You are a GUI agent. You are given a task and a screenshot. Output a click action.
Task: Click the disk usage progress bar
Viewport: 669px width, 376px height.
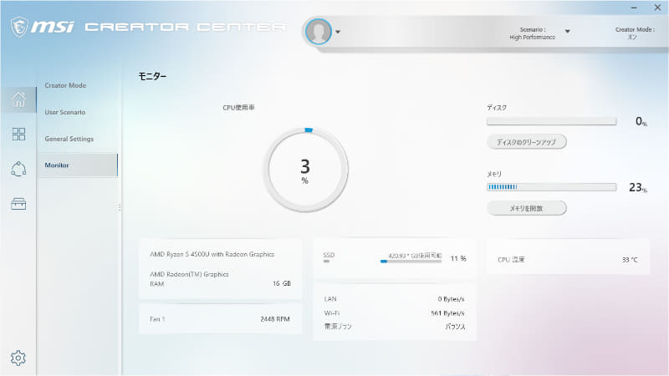(551, 121)
